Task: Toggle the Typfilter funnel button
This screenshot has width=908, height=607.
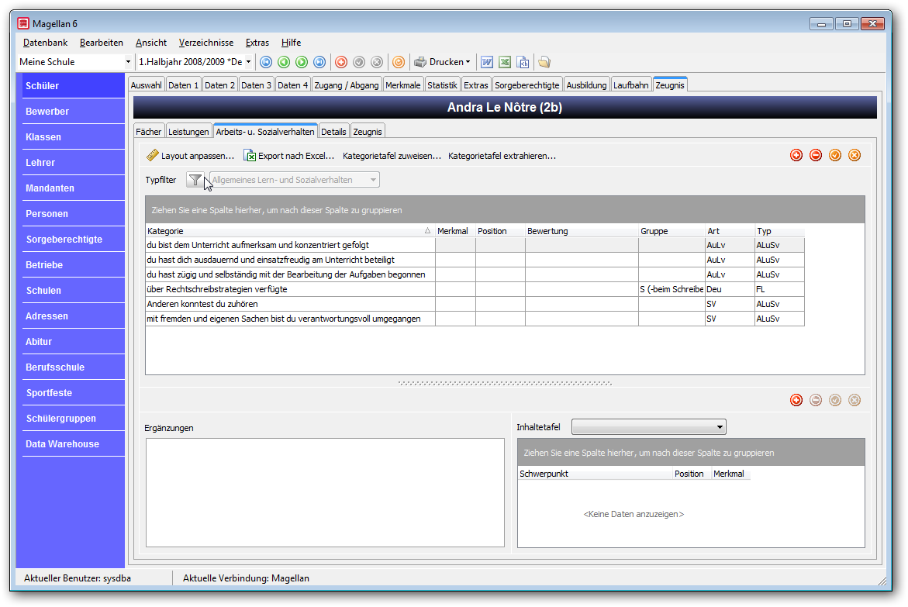Action: tap(195, 180)
